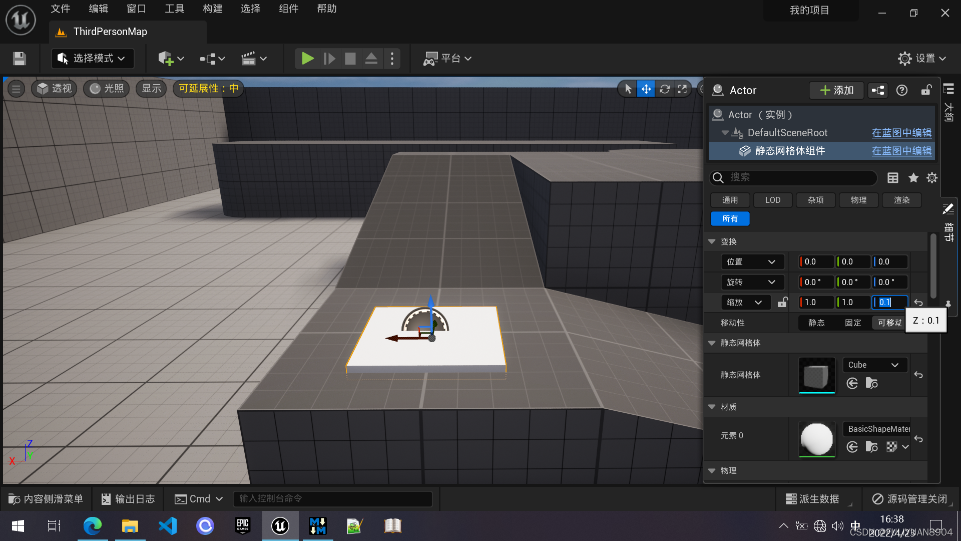The width and height of the screenshot is (961, 541).
Task: Select the scale gizmo tool
Action: (682, 89)
